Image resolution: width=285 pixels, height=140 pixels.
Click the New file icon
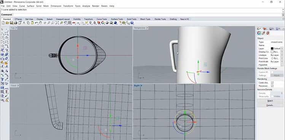3,23
